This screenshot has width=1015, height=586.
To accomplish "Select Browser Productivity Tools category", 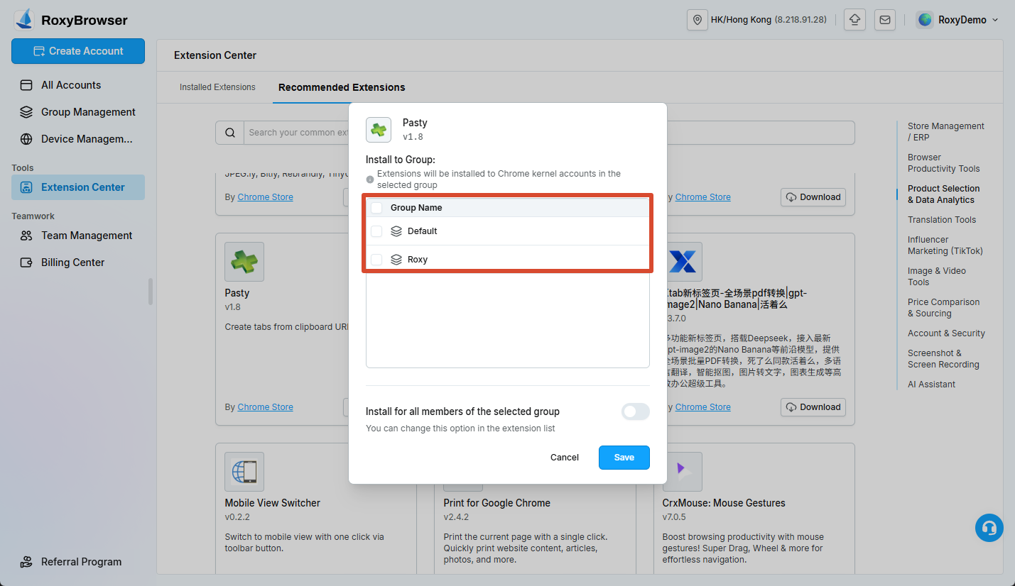I will pos(943,163).
